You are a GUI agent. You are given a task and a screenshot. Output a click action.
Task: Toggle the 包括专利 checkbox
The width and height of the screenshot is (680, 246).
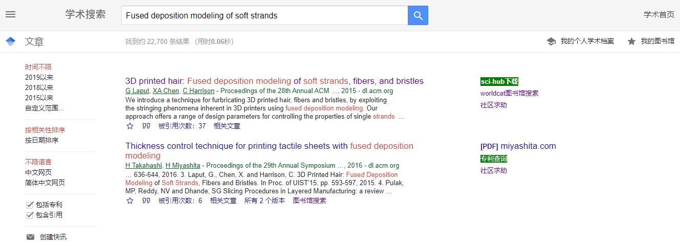coord(30,205)
